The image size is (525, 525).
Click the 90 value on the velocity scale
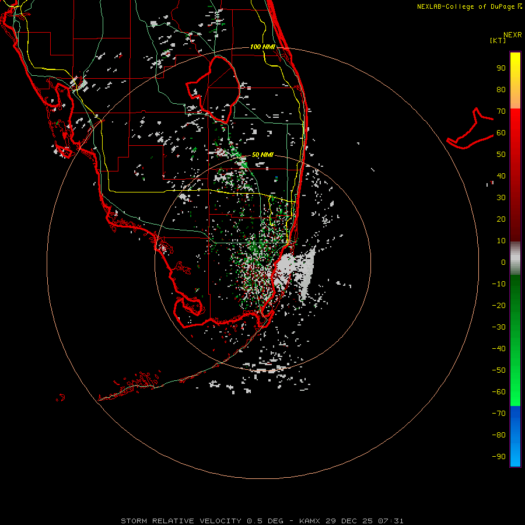(x=501, y=68)
